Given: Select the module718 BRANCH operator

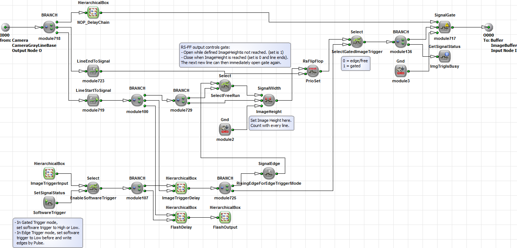Looking at the screenshot, I should point(49,27).
